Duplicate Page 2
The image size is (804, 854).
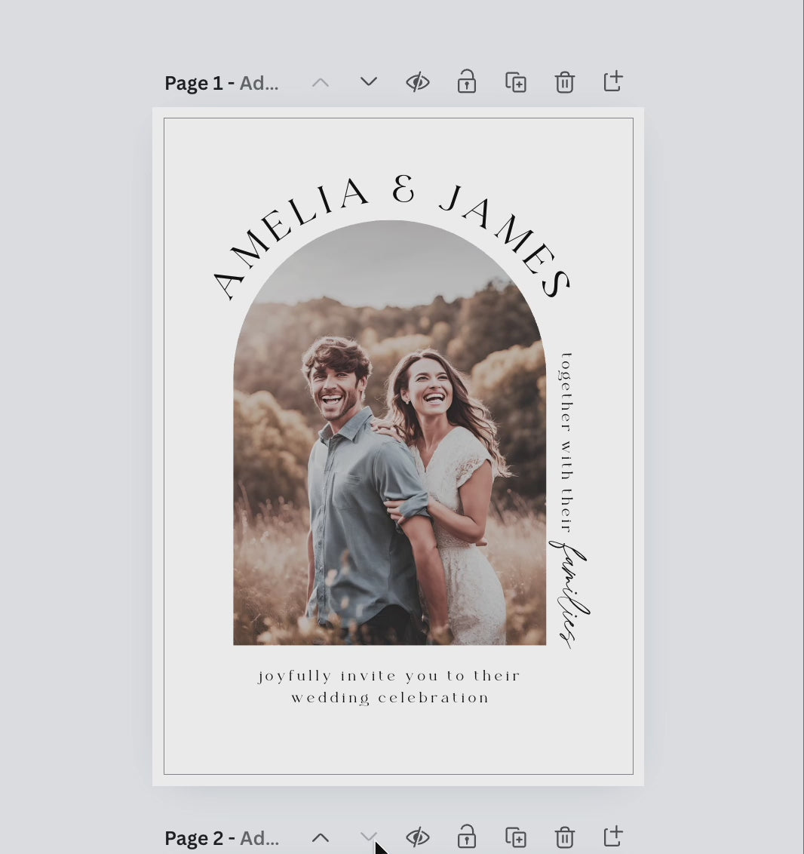click(x=516, y=837)
